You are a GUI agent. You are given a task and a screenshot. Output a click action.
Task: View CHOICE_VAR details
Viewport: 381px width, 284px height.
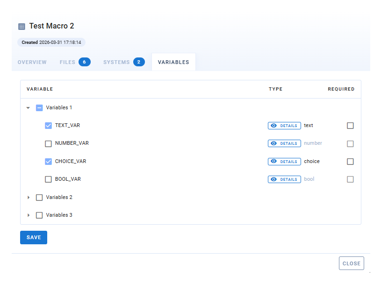click(284, 162)
